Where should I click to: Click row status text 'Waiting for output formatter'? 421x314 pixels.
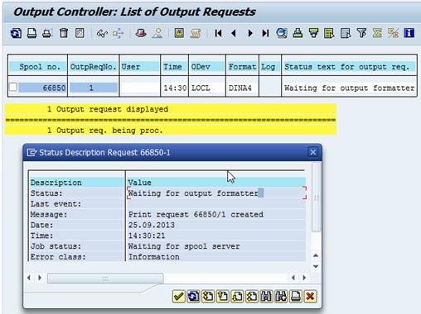coord(350,88)
